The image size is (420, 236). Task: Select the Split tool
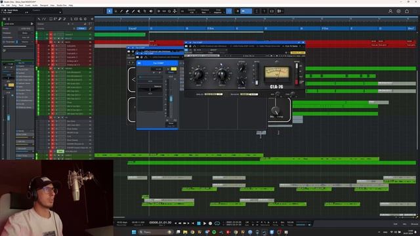click(x=121, y=11)
